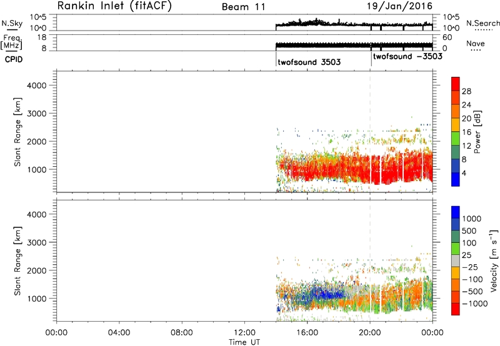The height and width of the screenshot is (346, 500).
Task: Click the 'Rankin Inlet (fitACF)' title text
Action: [x=114, y=6]
